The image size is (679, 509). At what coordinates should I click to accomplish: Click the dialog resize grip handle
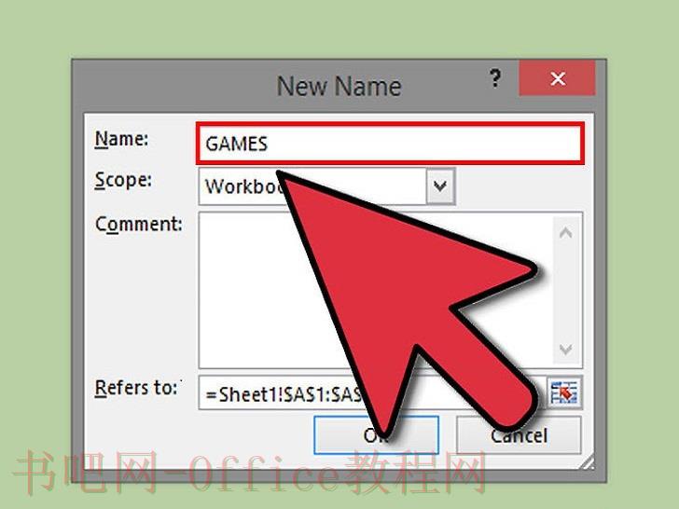(x=588, y=462)
